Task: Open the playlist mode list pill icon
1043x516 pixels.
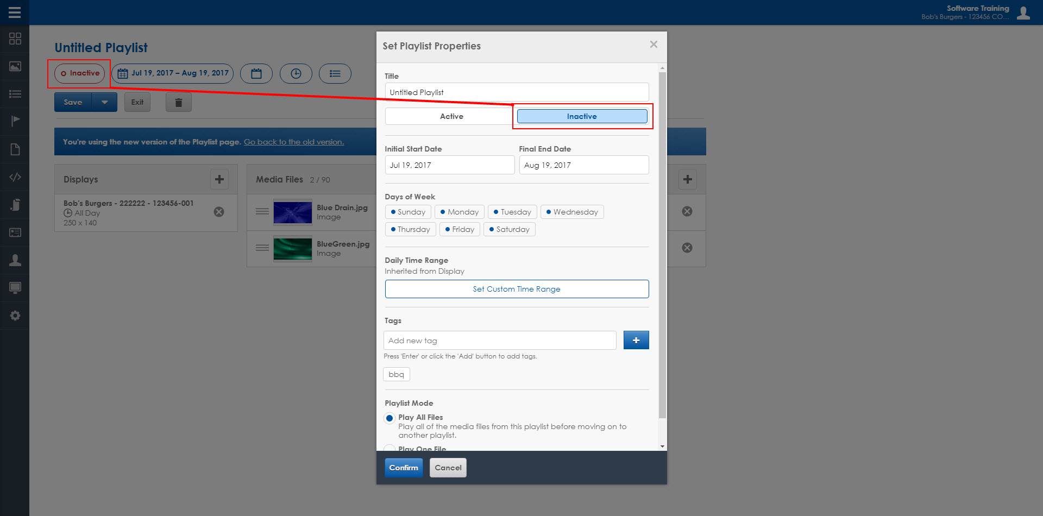Action: [335, 73]
